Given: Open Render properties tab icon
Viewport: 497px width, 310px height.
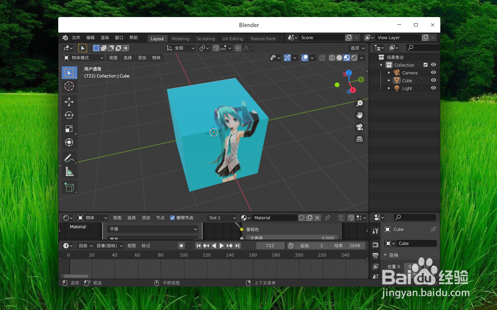Looking at the screenshot, I should (375, 245).
